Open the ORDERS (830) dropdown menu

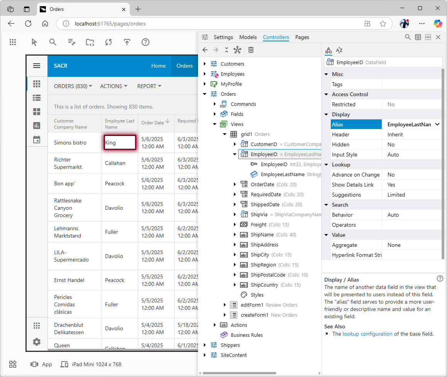tap(73, 86)
